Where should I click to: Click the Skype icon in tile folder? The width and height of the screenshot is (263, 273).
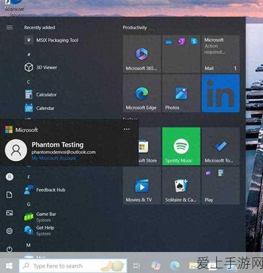coord(194,41)
